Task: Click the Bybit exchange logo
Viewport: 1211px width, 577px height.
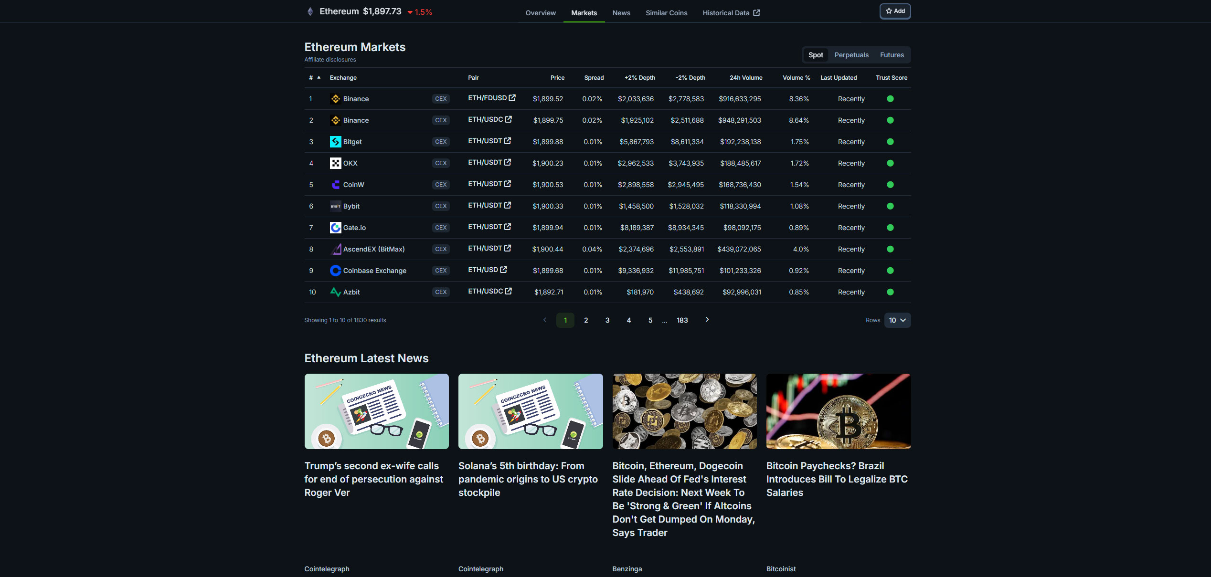Action: tap(336, 206)
